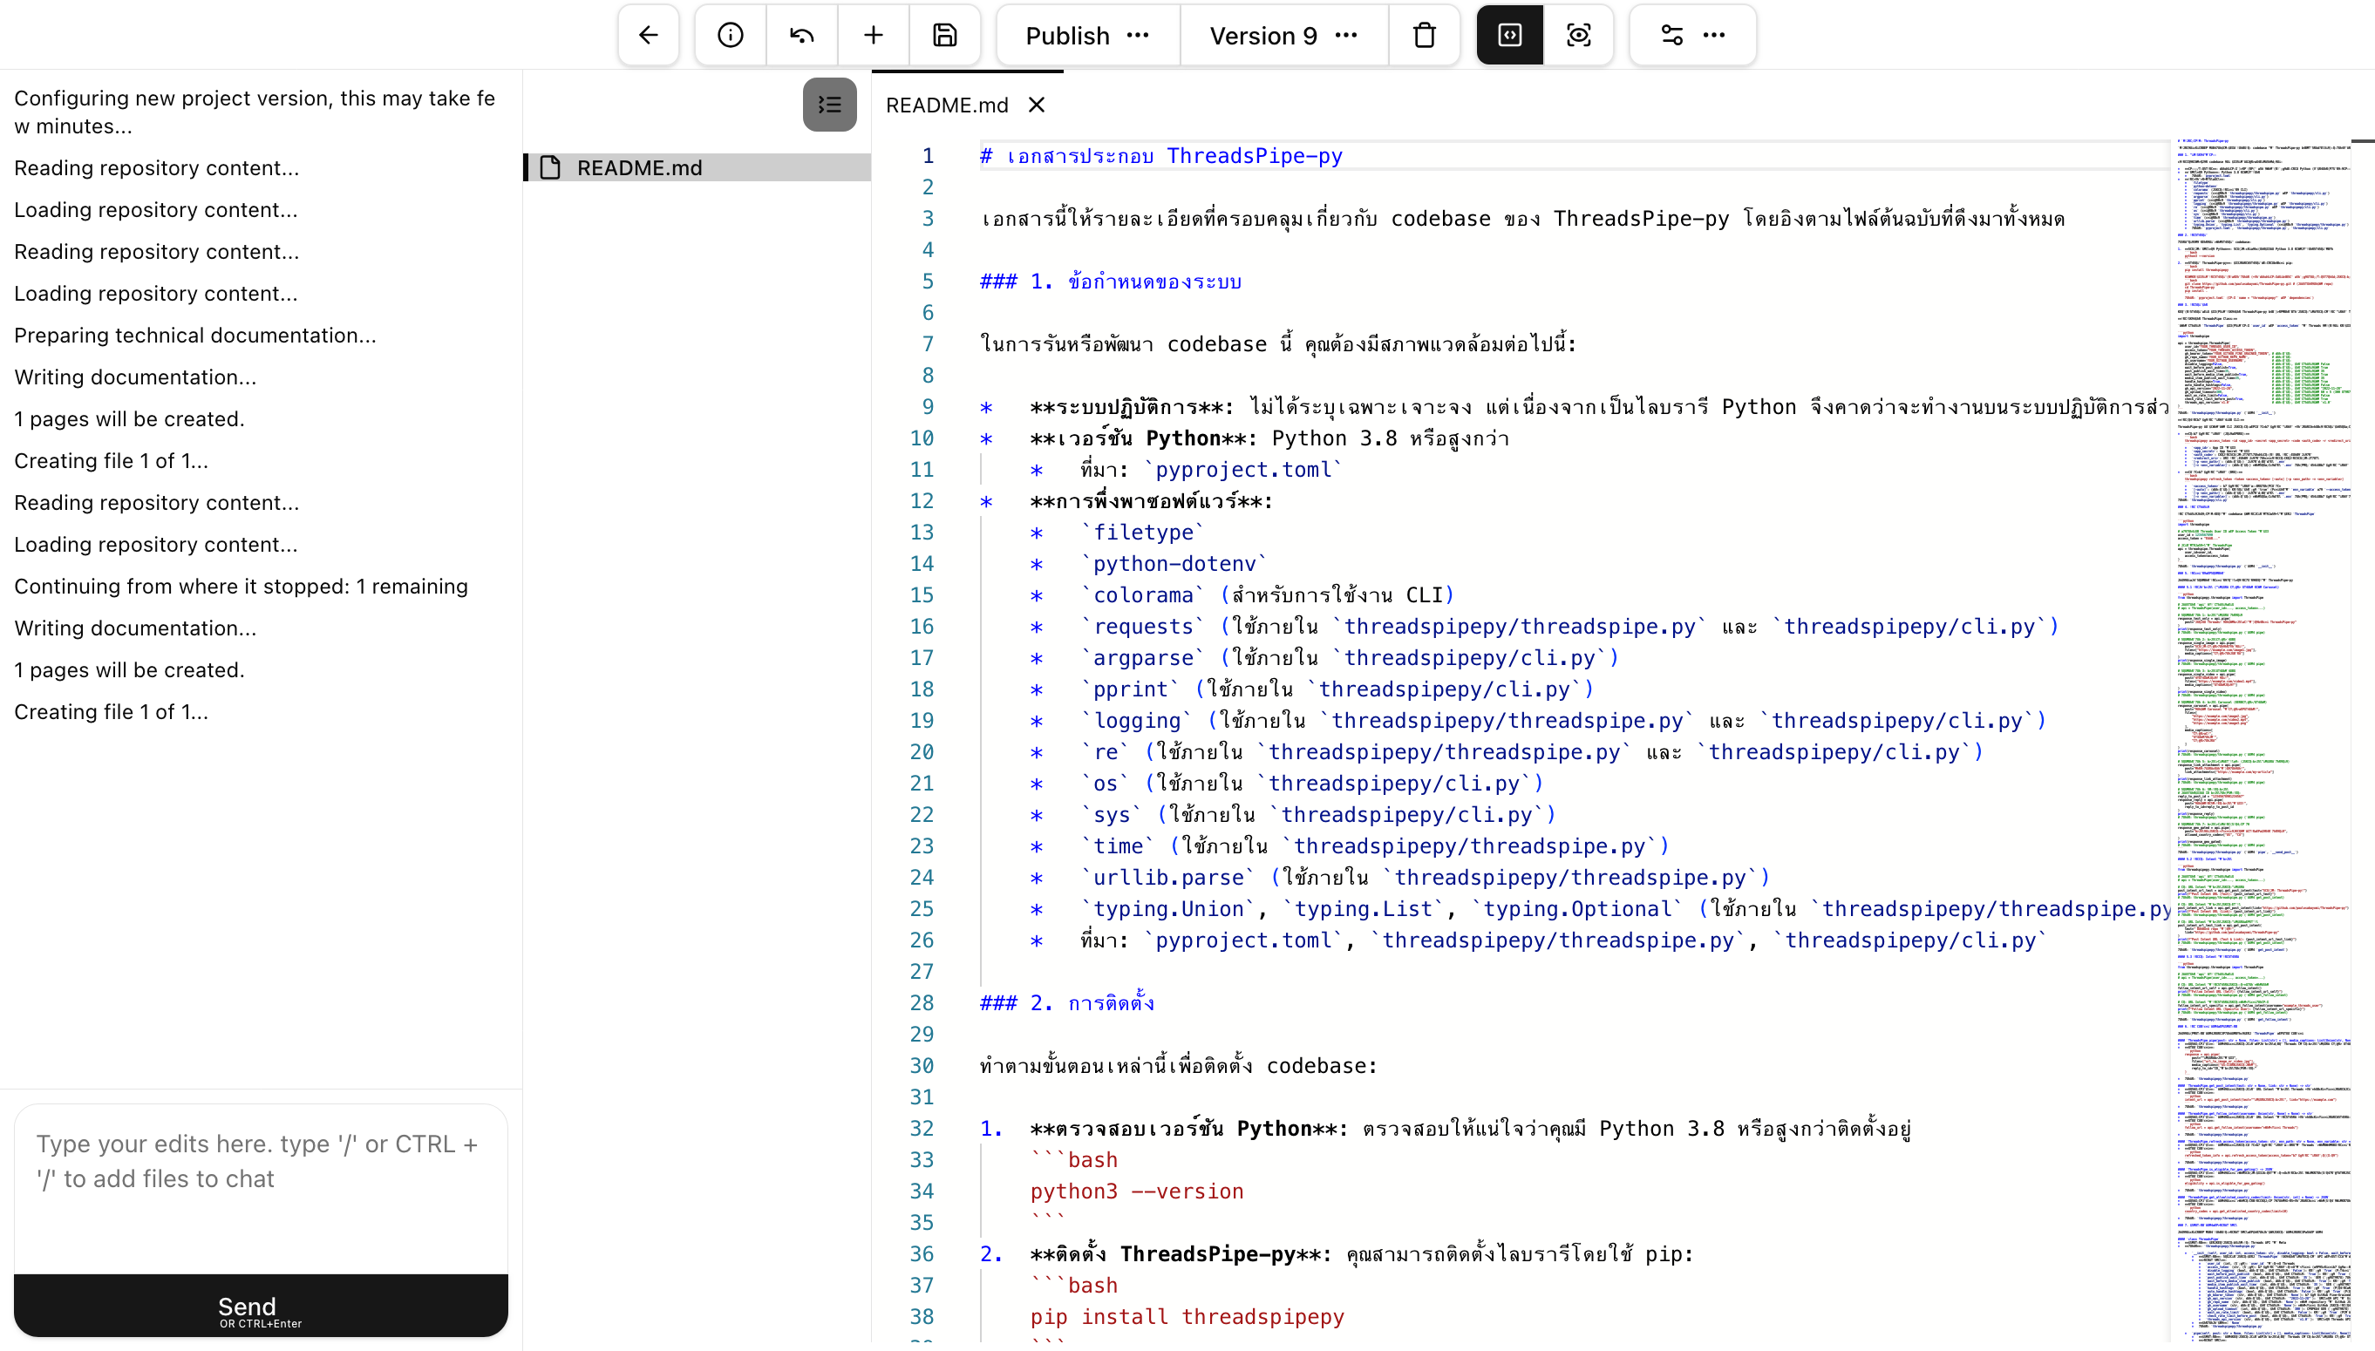Save the project with the floppy disk icon

945,35
